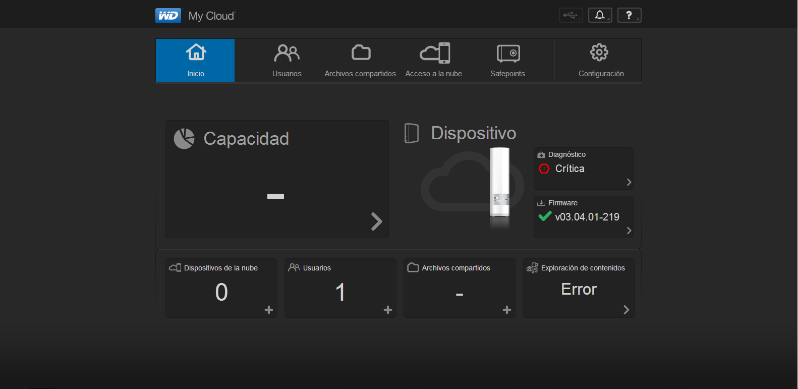Screen dimensions: 798x389
Task: Show notifications with the bell icon
Action: pyautogui.click(x=600, y=15)
